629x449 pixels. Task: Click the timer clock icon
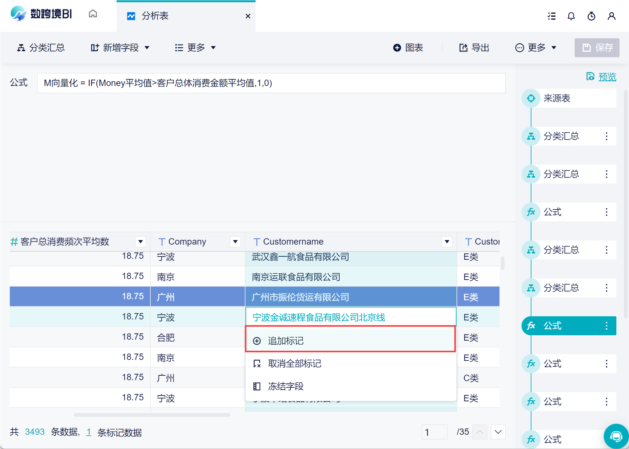591,16
